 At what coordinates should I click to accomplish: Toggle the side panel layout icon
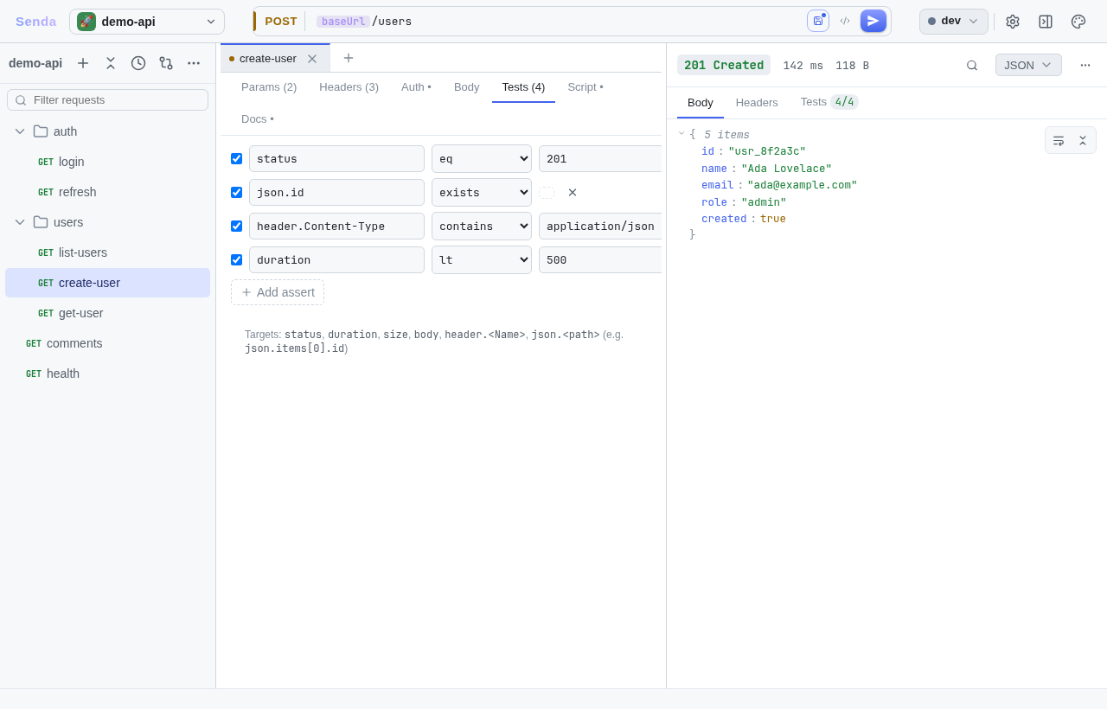point(1046,22)
